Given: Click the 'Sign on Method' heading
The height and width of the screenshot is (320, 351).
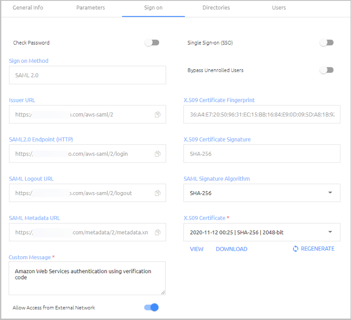Looking at the screenshot, I should [29, 61].
